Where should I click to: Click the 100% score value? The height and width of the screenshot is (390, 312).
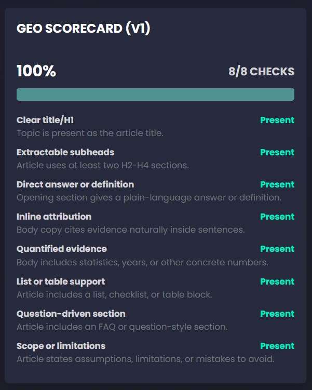36,71
